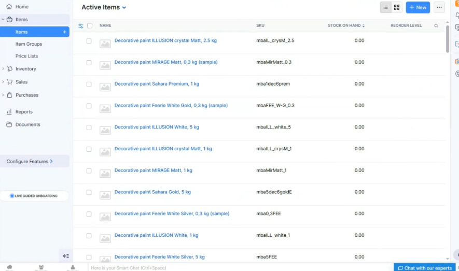Tick checkbox for ILLUSION crystal Matt 2.5 kg

point(89,40)
